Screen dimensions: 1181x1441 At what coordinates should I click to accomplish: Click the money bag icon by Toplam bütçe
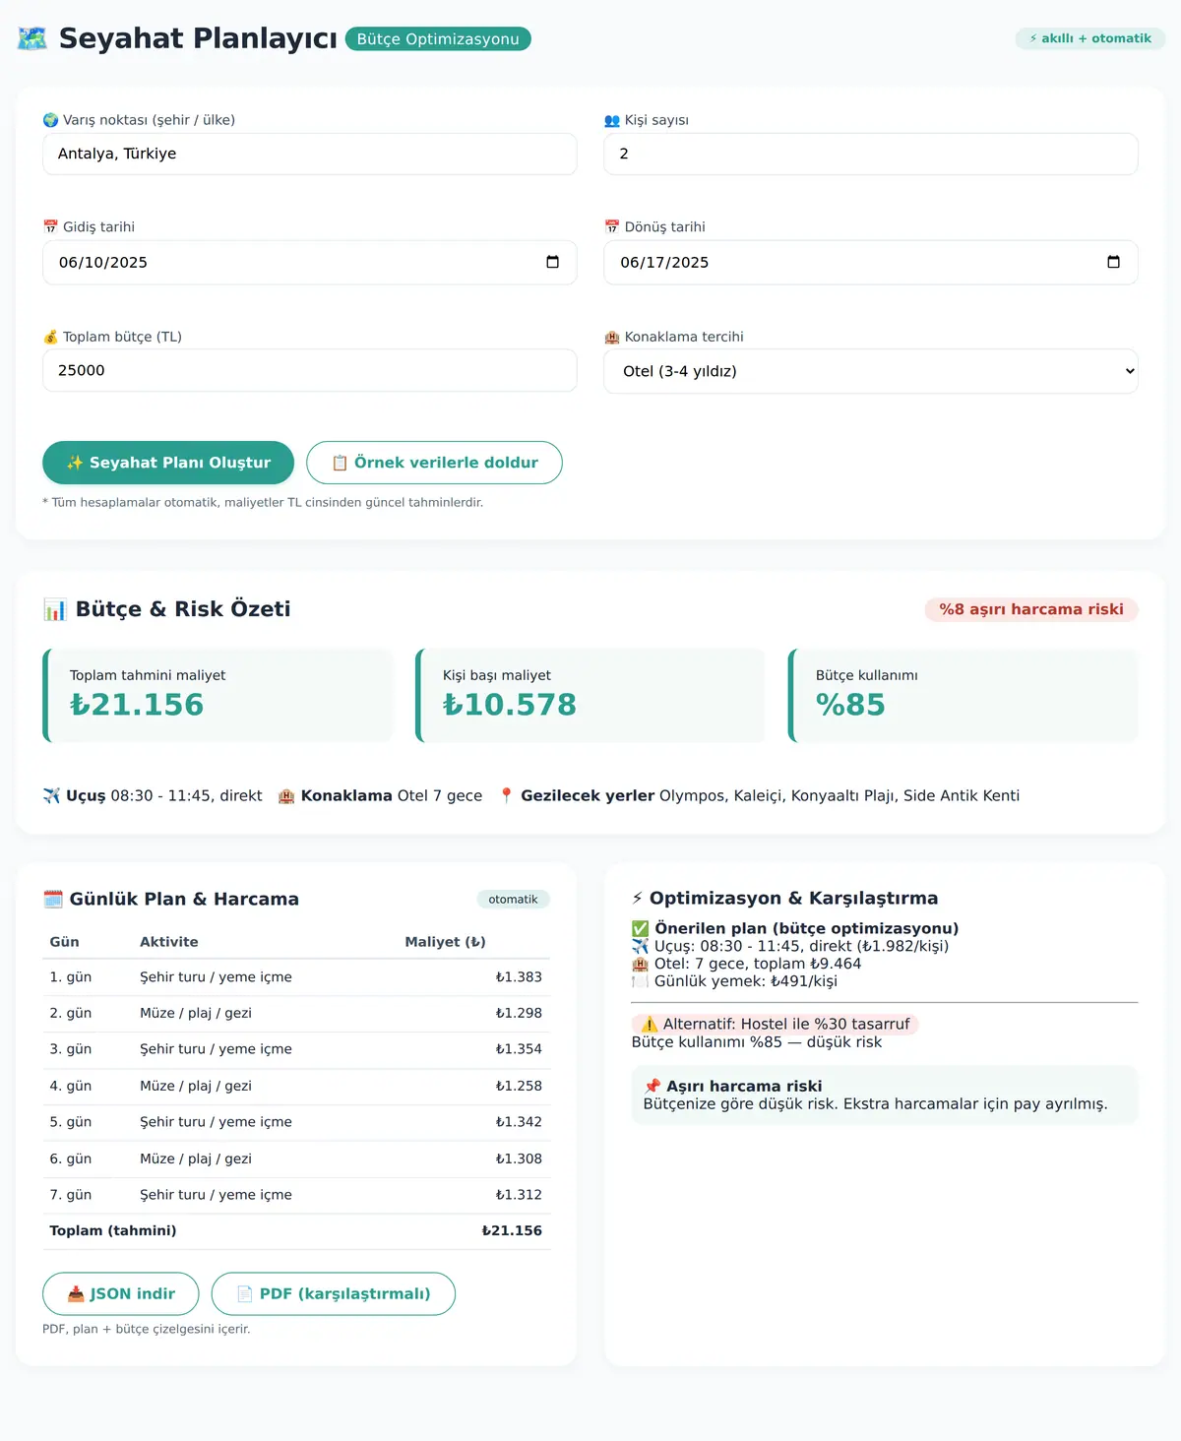point(51,337)
